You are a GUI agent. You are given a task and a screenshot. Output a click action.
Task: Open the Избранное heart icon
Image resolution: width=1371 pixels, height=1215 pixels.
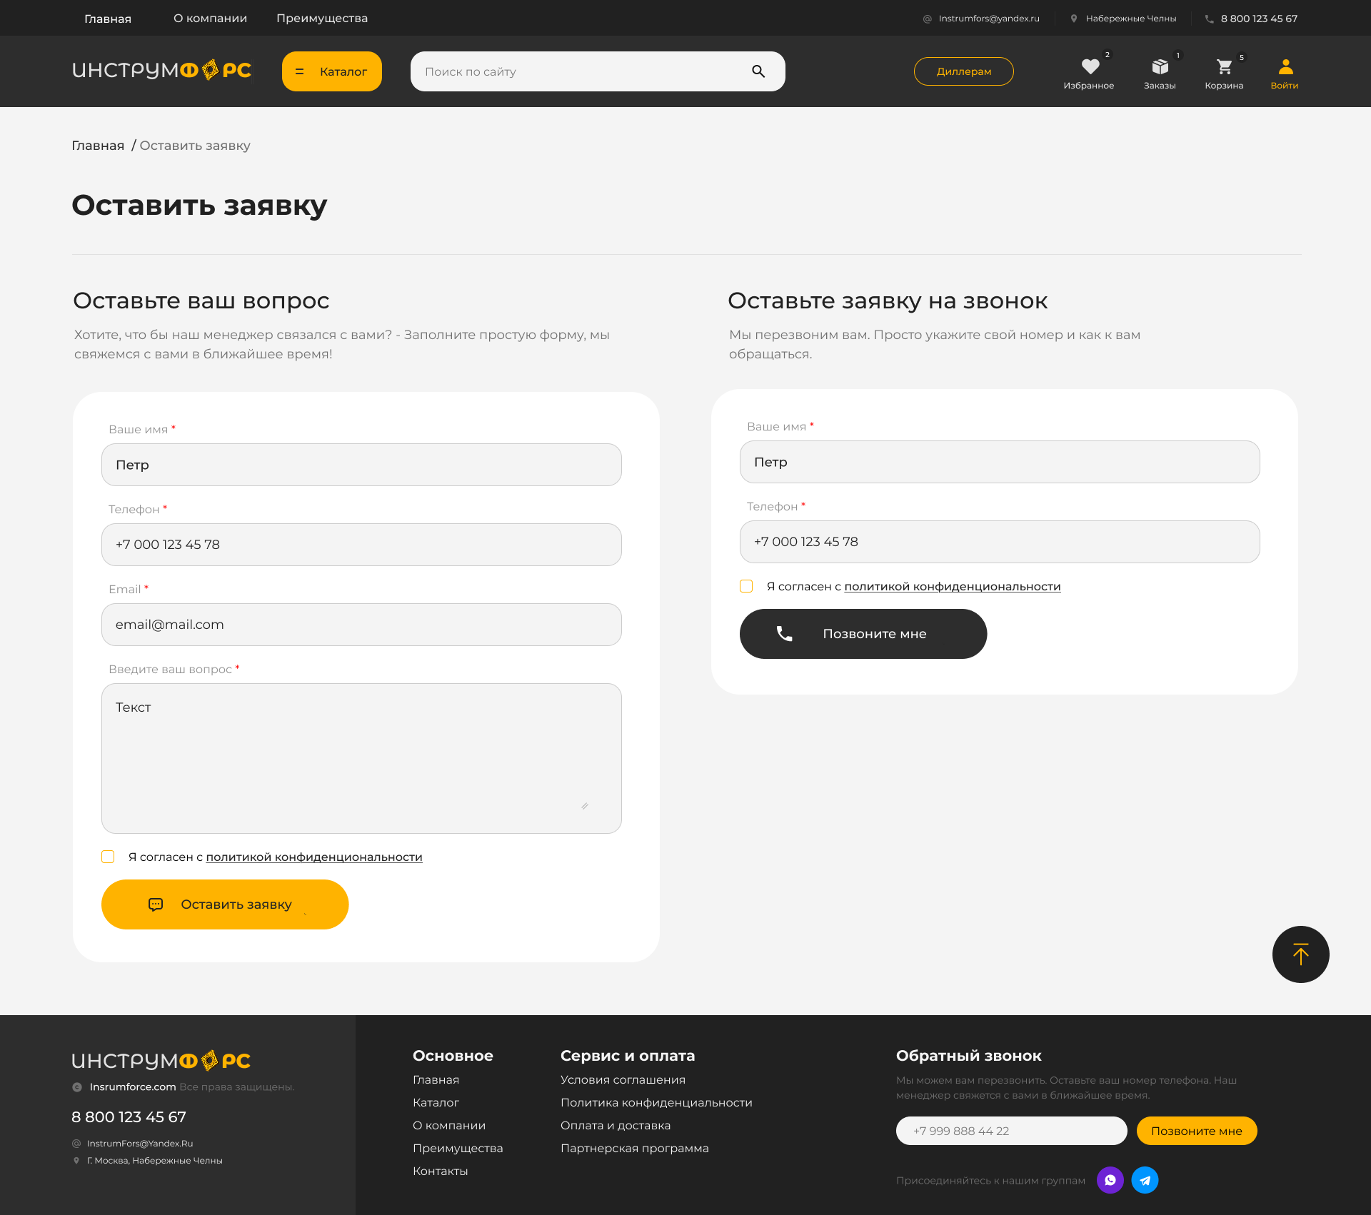(x=1090, y=67)
